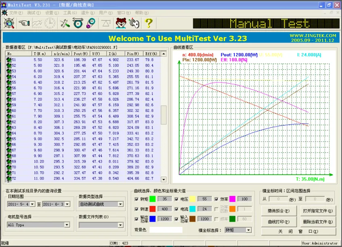
Task: Click the record icon of row 72
Action: pyautogui.click(x=9, y=179)
